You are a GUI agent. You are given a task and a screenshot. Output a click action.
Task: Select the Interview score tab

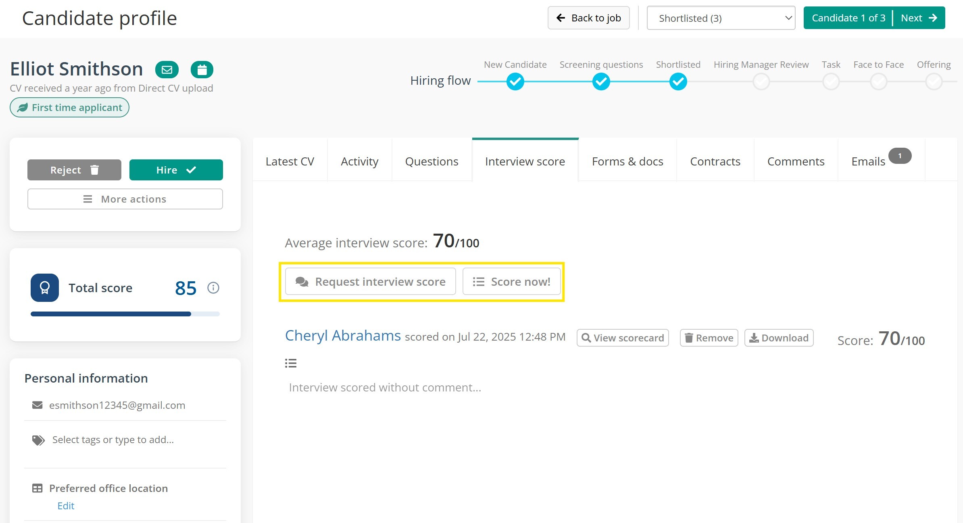525,161
